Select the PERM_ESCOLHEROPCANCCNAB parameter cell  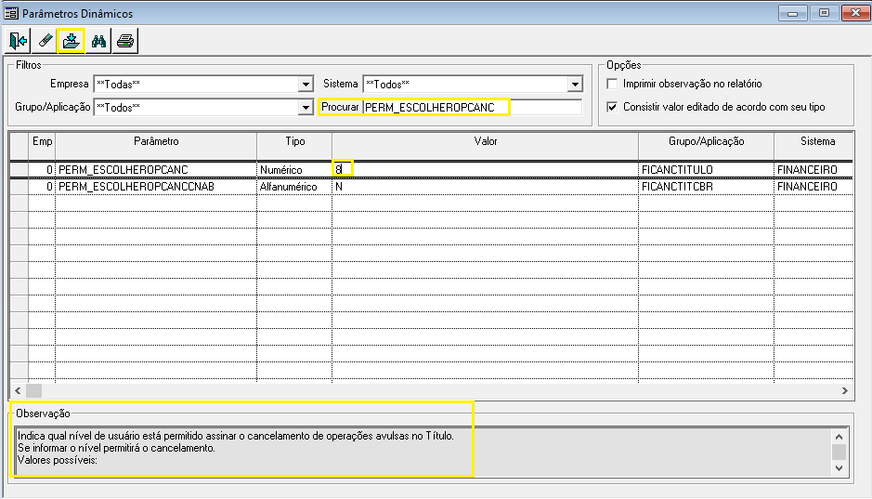[156, 187]
